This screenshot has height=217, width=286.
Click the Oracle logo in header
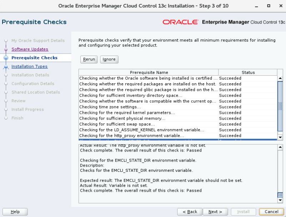click(x=180, y=22)
